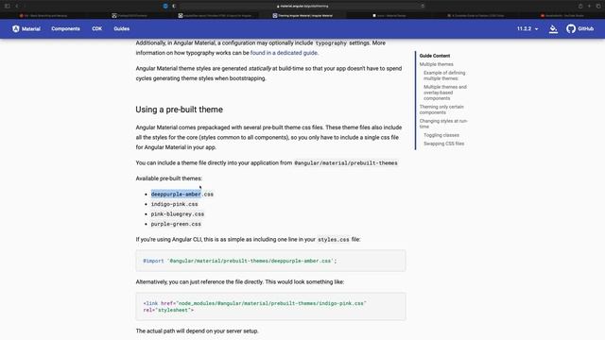Open the Guides menu

click(122, 28)
